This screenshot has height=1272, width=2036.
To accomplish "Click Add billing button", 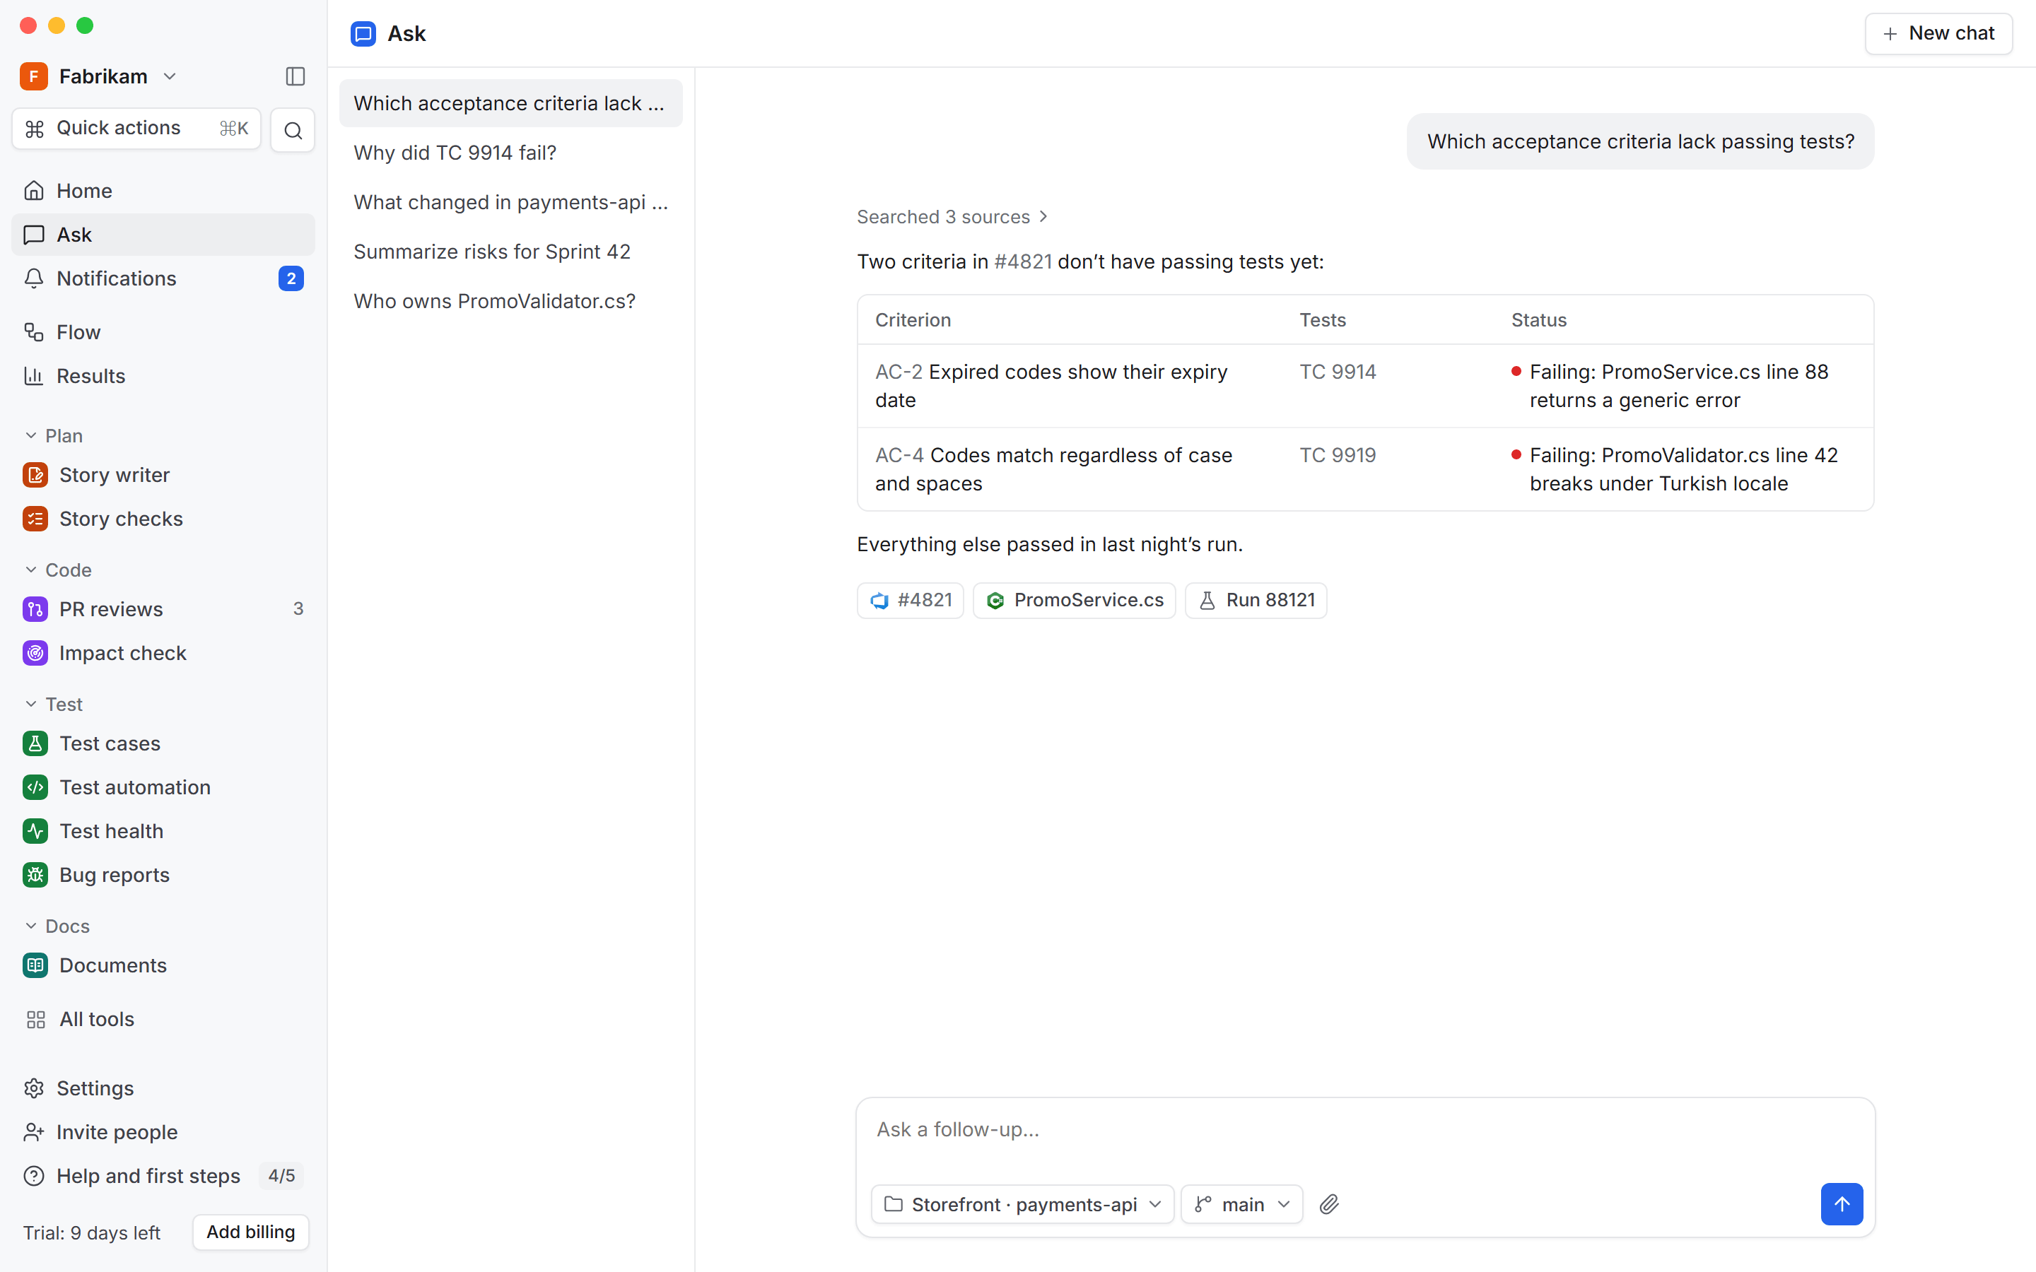I will [x=251, y=1232].
